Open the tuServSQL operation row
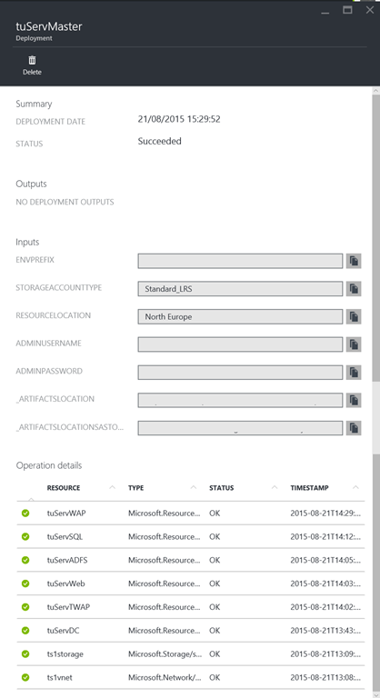The width and height of the screenshot is (380, 698). (191, 537)
